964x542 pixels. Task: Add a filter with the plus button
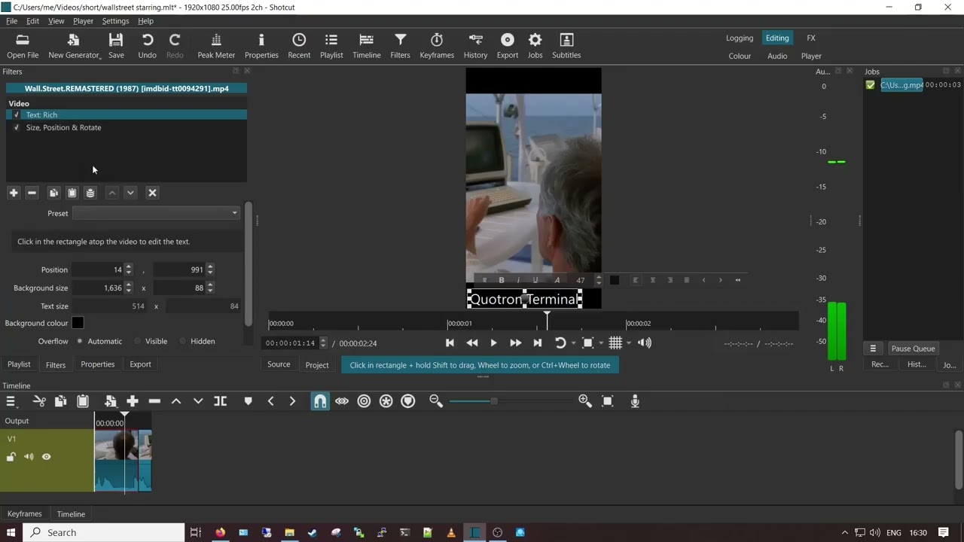[x=14, y=193]
